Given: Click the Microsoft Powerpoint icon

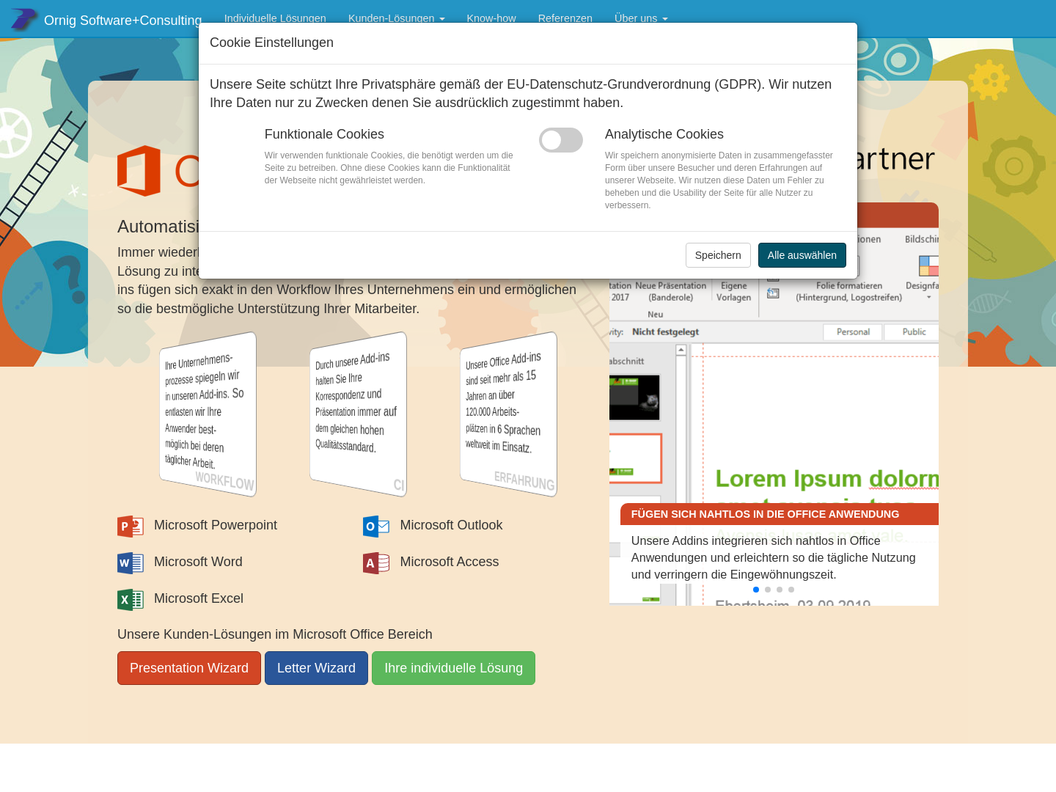Looking at the screenshot, I should tap(131, 526).
